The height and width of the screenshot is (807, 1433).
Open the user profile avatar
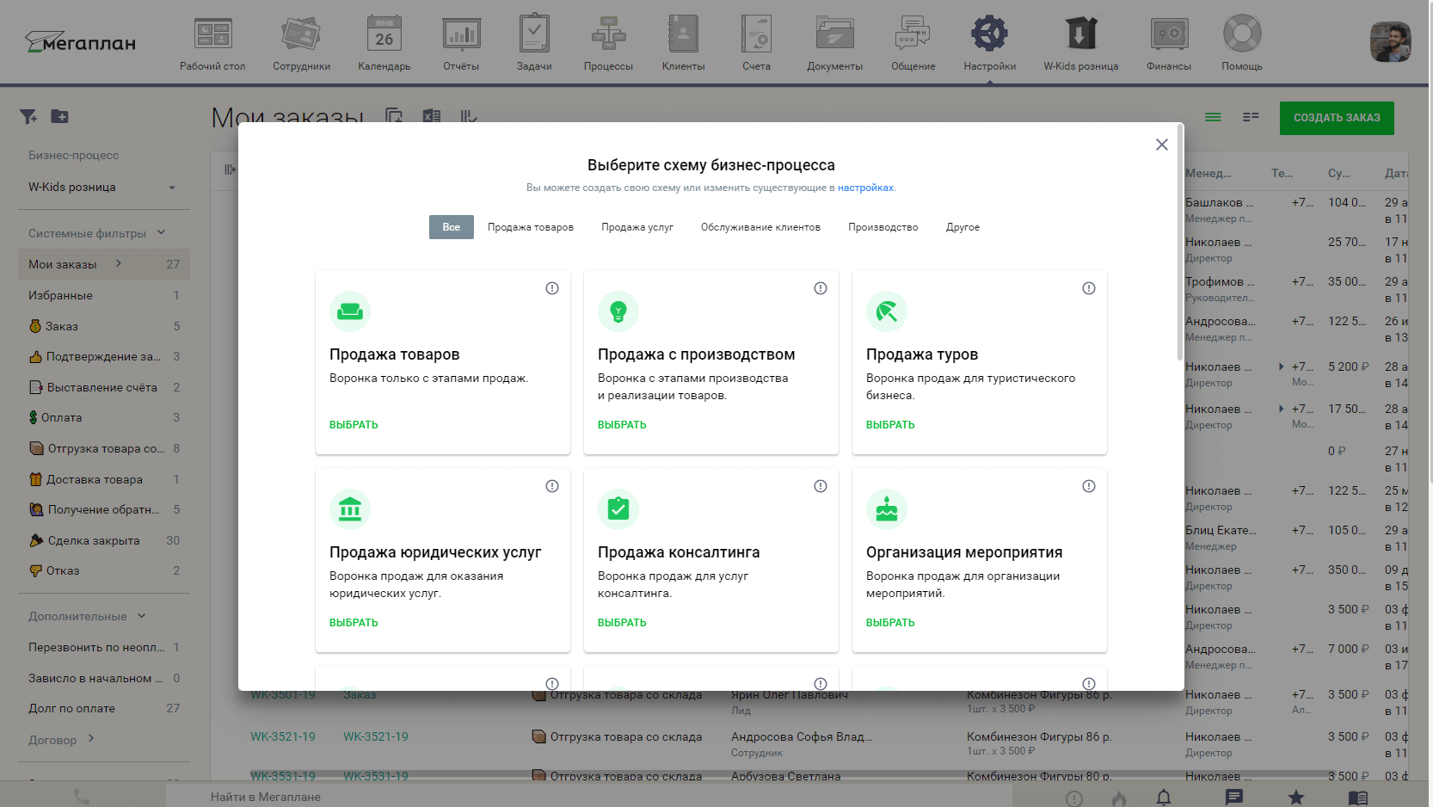[x=1390, y=42]
